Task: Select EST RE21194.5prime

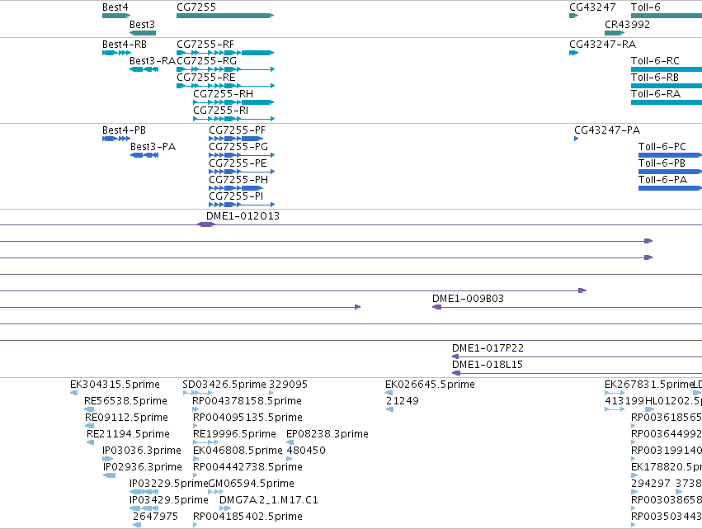Action: (91, 442)
